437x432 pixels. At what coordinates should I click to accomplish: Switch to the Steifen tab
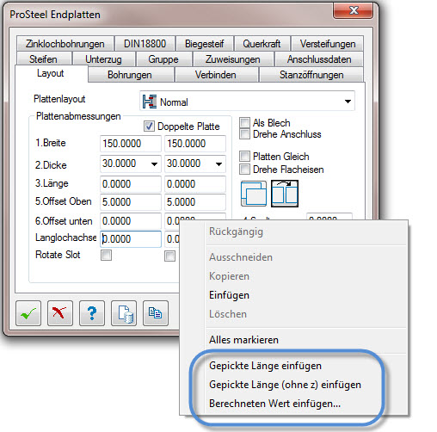[43, 59]
